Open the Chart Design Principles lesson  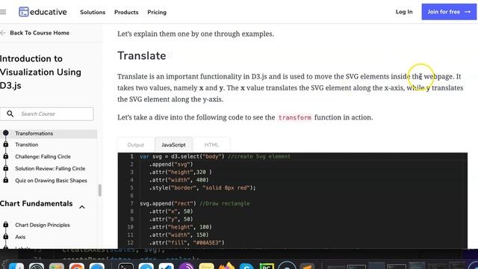(43, 225)
